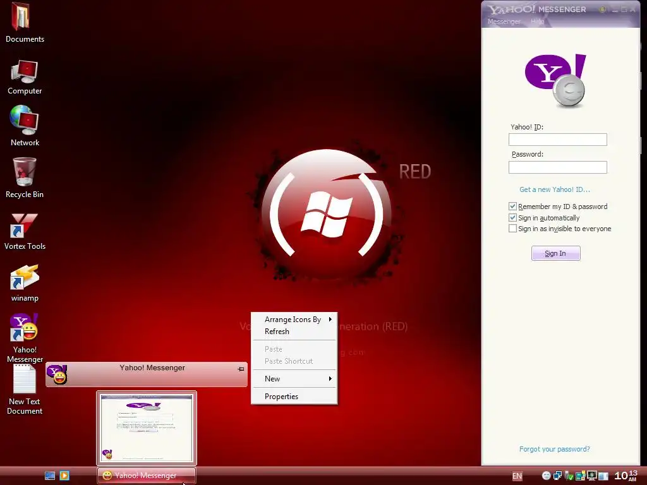Click the Yahoo smiley icon in preview header
This screenshot has height=485, width=647.
(x=56, y=374)
